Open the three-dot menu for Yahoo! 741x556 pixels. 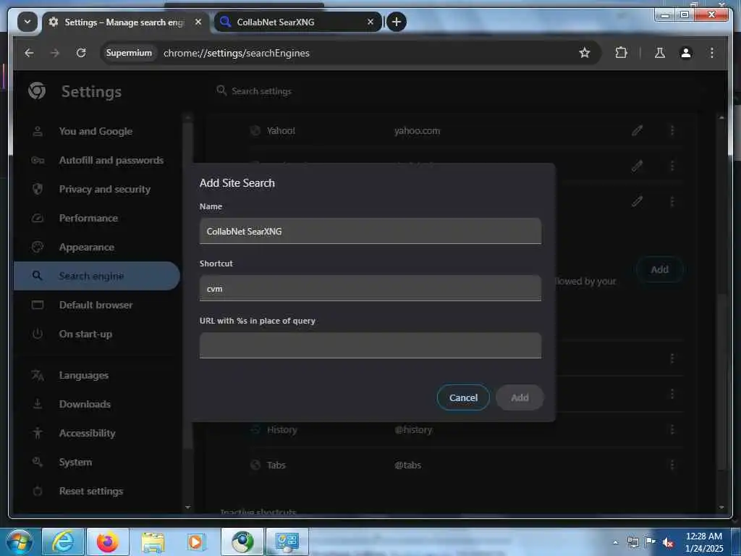(672, 130)
